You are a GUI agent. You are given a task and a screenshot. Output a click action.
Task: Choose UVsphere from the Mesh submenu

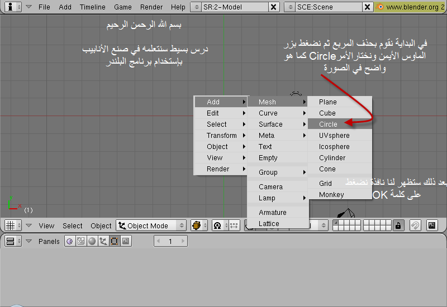pyautogui.click(x=340, y=135)
